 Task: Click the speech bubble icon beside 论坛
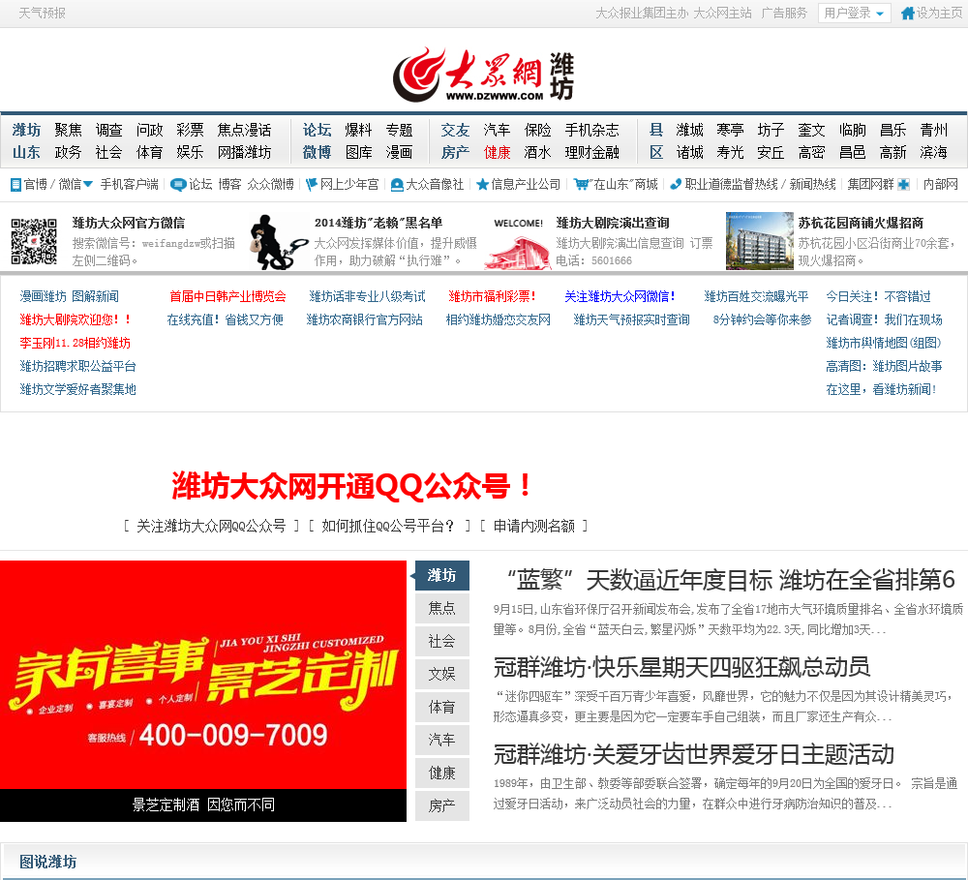click(178, 185)
